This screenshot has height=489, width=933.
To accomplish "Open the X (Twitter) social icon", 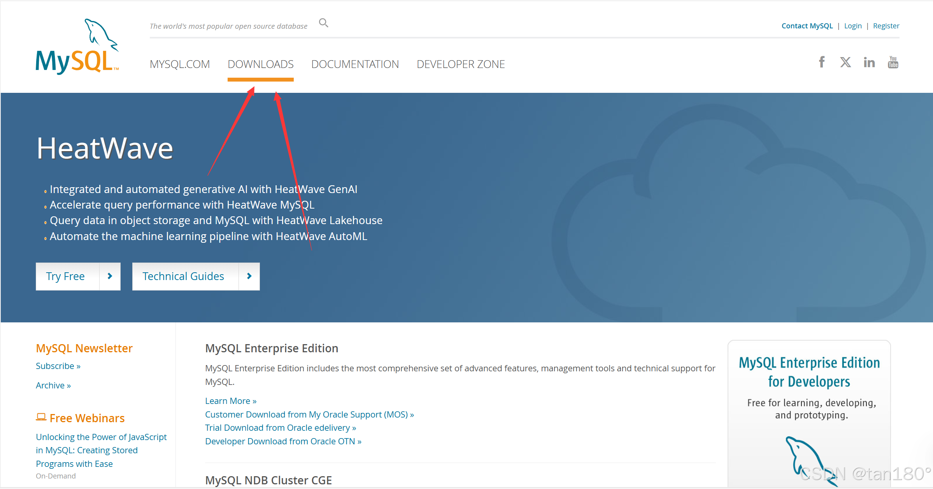I will pos(845,62).
